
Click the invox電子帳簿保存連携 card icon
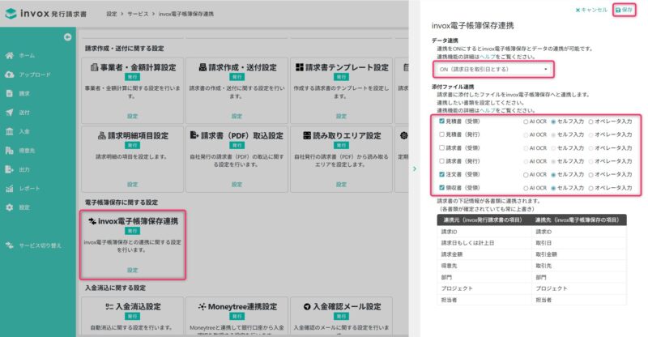92,221
